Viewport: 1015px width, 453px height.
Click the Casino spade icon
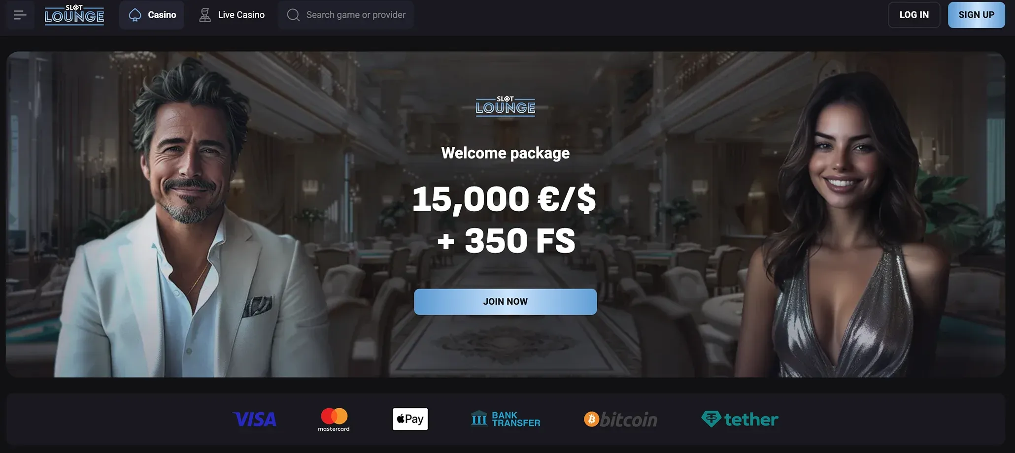[135, 15]
